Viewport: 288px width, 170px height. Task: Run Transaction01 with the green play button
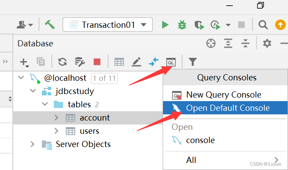click(x=165, y=25)
